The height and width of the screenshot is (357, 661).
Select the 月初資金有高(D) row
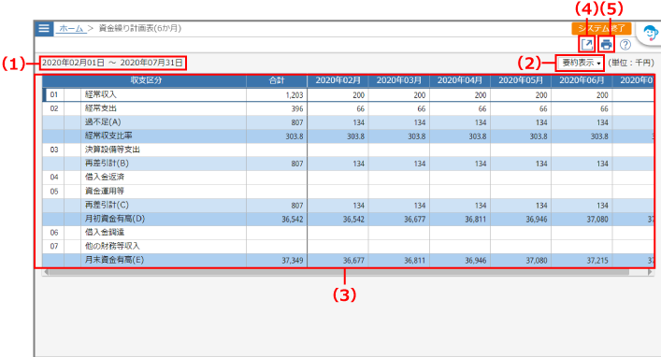click(x=348, y=220)
